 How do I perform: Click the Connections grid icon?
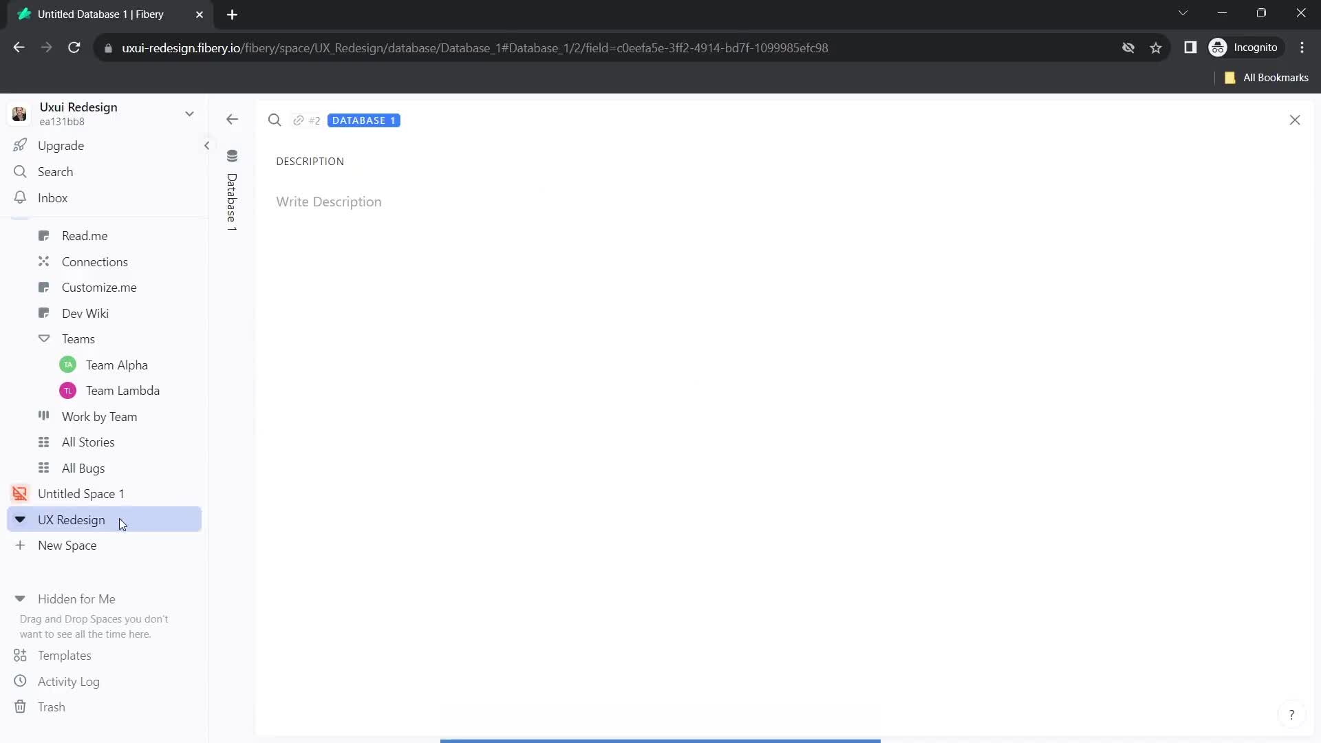43,261
